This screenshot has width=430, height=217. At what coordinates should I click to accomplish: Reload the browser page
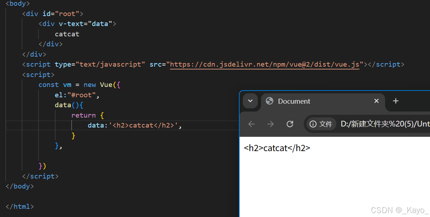290,124
